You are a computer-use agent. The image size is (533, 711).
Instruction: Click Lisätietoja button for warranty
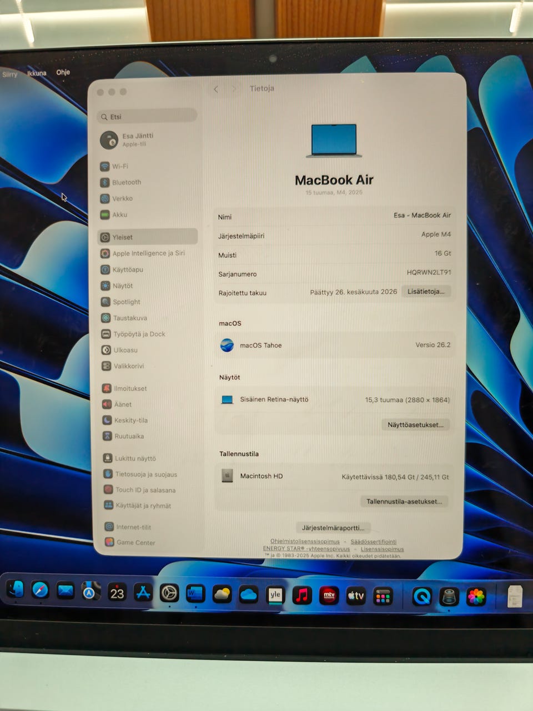pyautogui.click(x=426, y=291)
